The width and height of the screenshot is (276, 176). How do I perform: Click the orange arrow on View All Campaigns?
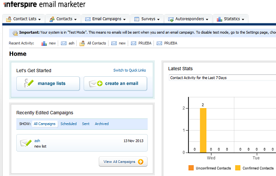tap(140, 162)
